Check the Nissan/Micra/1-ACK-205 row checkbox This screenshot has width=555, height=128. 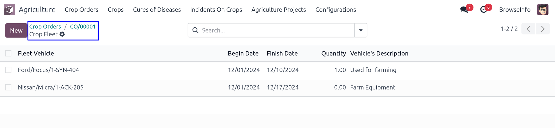coord(8,87)
